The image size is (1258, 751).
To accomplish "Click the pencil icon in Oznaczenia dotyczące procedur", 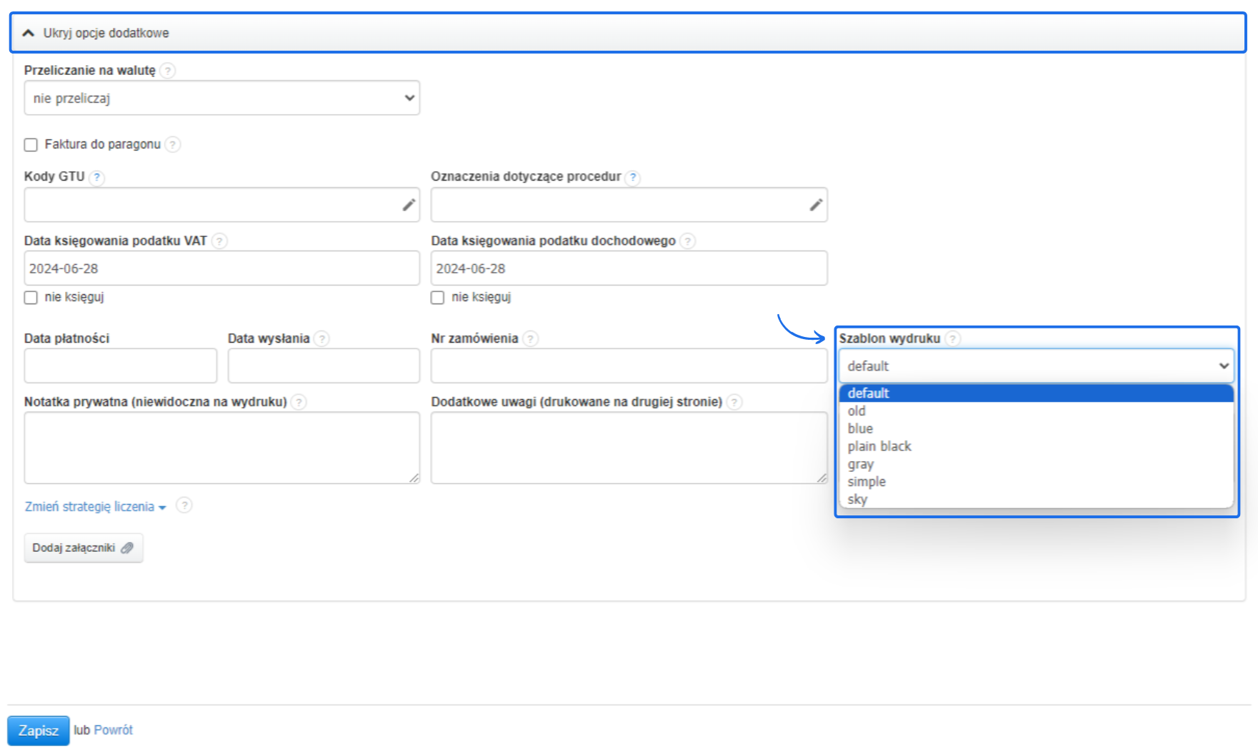I will (x=816, y=205).
